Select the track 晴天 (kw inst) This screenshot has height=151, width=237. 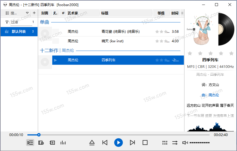(113, 41)
